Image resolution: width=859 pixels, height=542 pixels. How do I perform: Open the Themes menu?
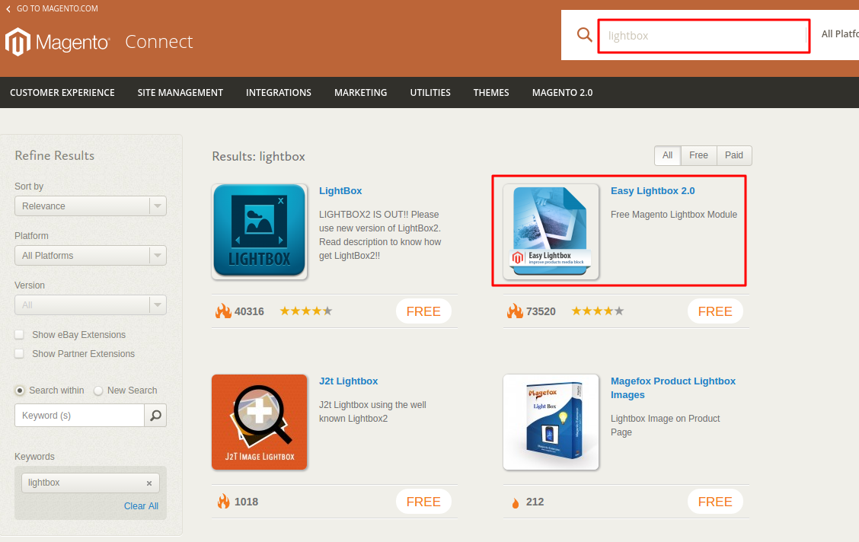point(491,93)
